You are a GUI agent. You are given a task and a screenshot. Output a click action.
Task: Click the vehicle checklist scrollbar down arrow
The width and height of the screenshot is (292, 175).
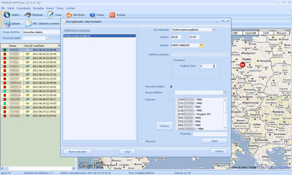225,128
